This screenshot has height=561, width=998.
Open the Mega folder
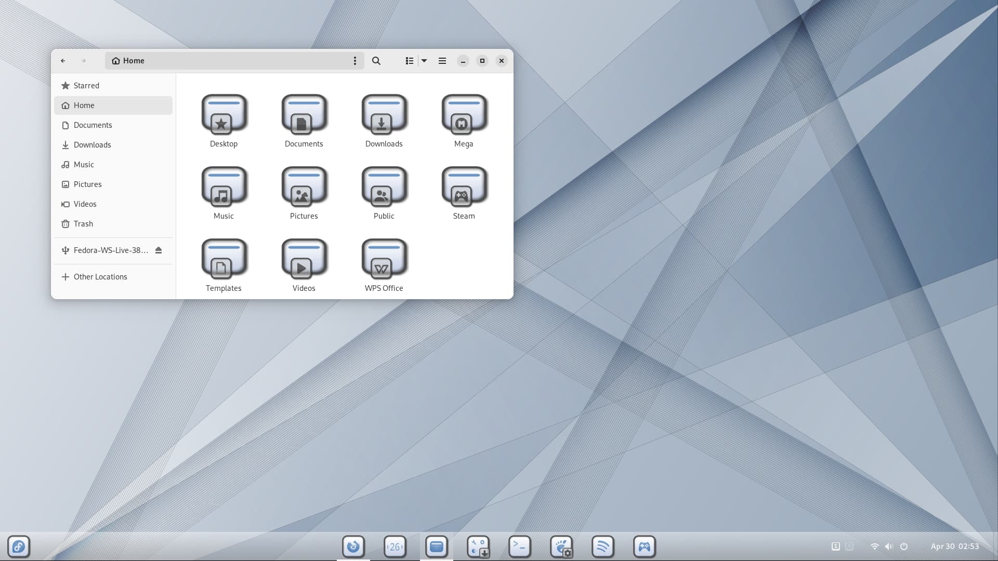464,120
